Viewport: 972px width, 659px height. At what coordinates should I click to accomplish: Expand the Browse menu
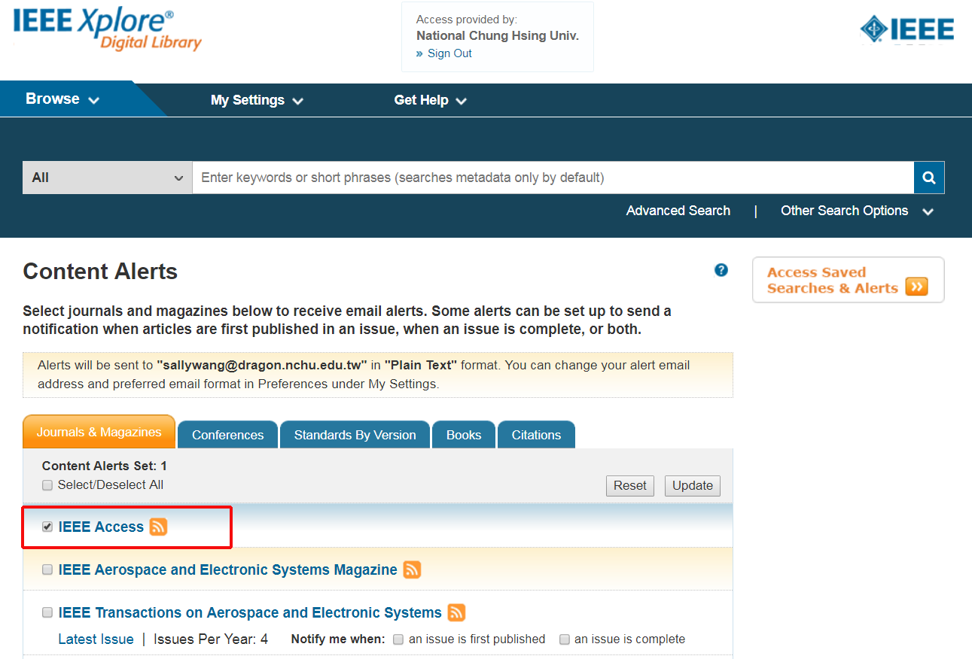[62, 99]
